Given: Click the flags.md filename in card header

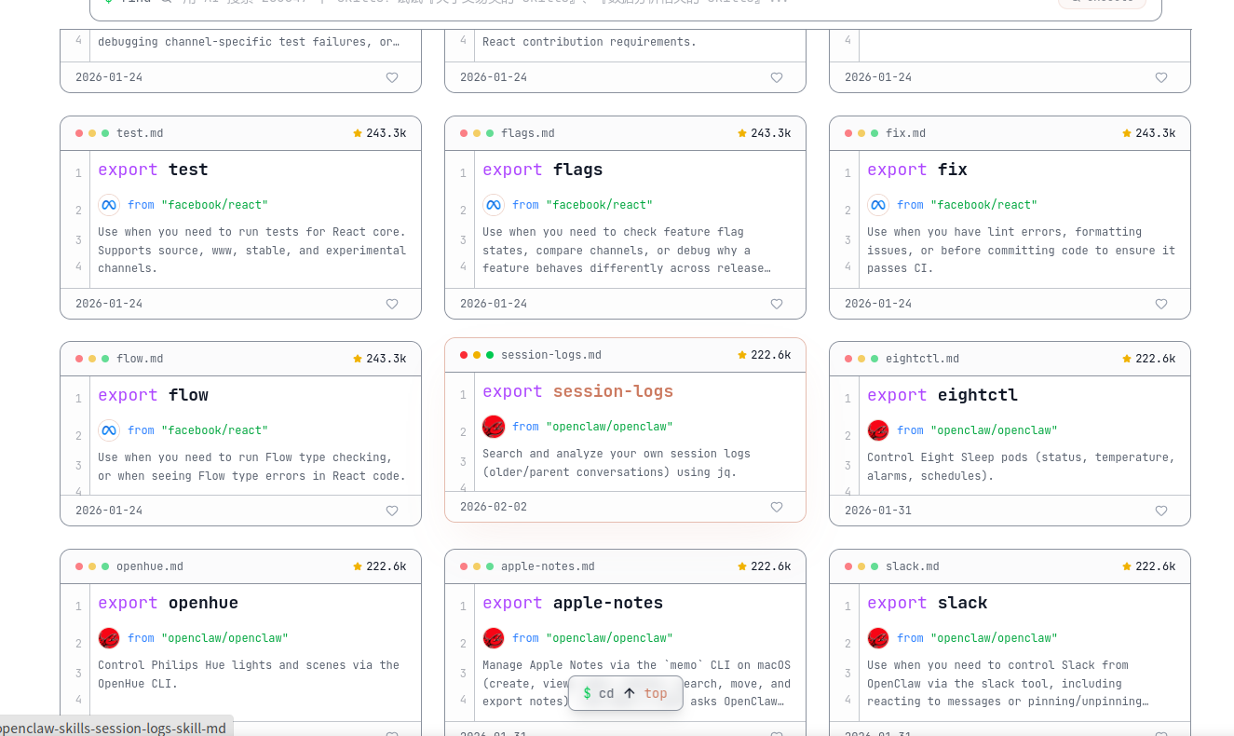Looking at the screenshot, I should coord(528,133).
